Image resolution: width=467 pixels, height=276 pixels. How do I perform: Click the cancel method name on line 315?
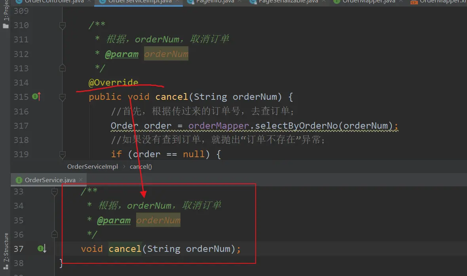(x=171, y=97)
